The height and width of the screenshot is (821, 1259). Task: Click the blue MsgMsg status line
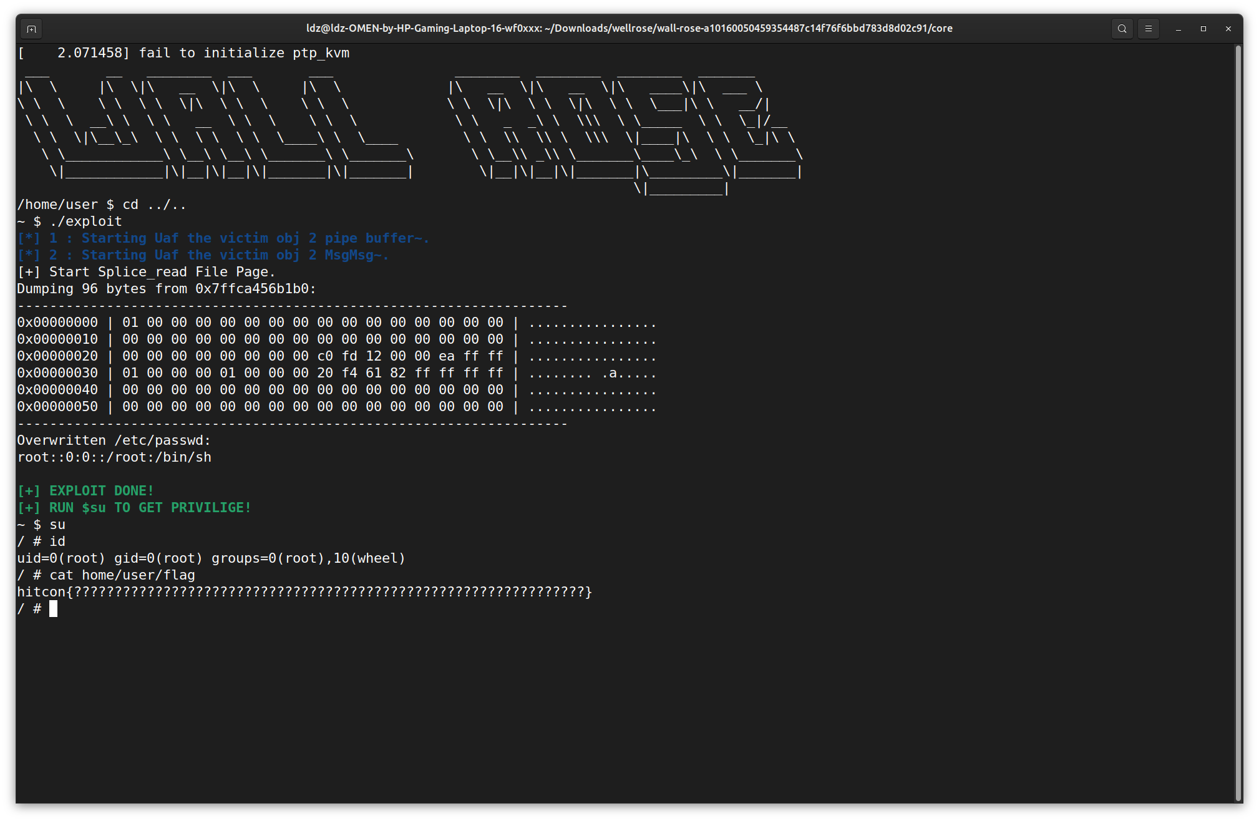pos(203,255)
